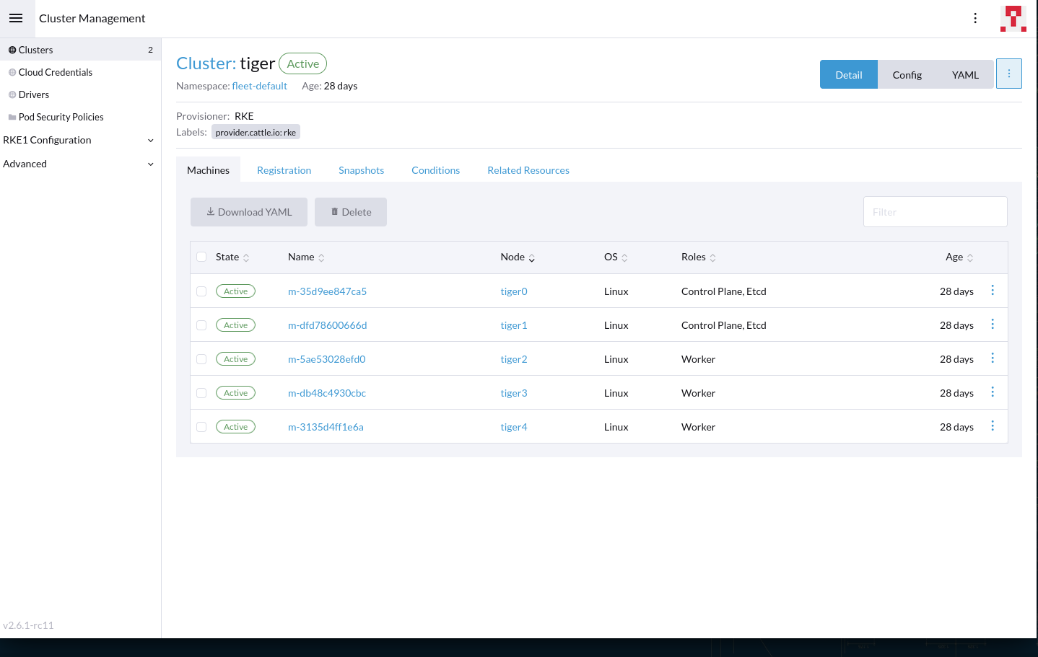Viewport: 1038px width, 657px height.
Task: Switch to the Config view
Action: click(907, 74)
